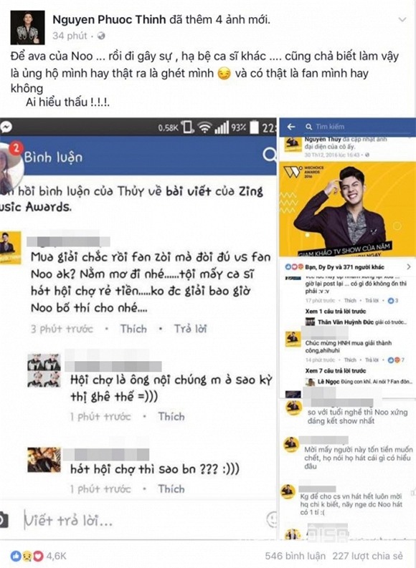This screenshot has height=568, width=416.
Task: Expand reactions chevron beside 371 người khác
Action: coord(409,267)
